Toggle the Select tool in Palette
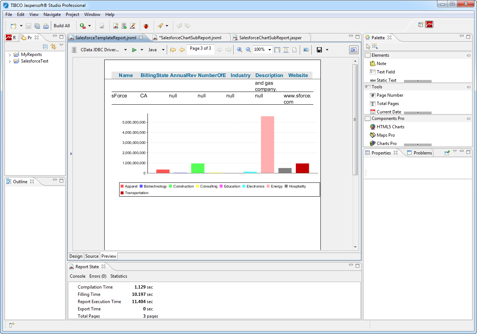Viewport: 477px width, 334px height. pyautogui.click(x=368, y=47)
